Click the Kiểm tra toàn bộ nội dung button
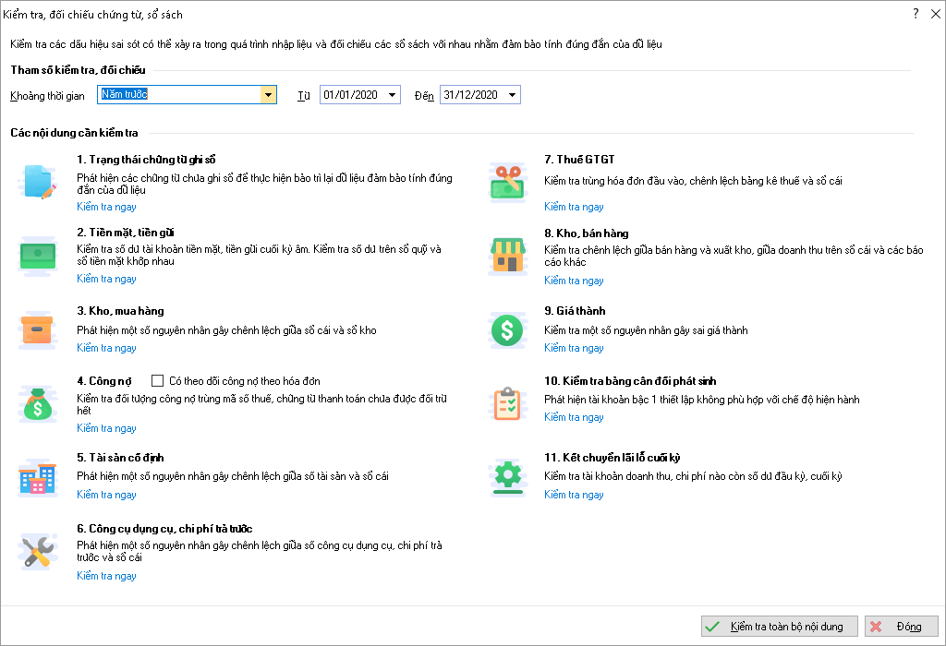 [780, 626]
